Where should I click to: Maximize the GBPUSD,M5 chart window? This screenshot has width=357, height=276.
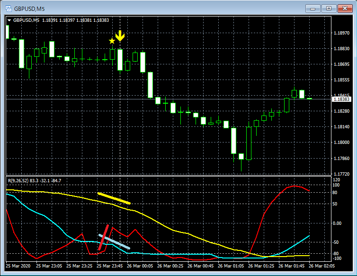click(x=329, y=9)
